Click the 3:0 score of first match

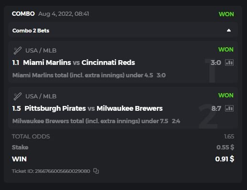point(216,63)
